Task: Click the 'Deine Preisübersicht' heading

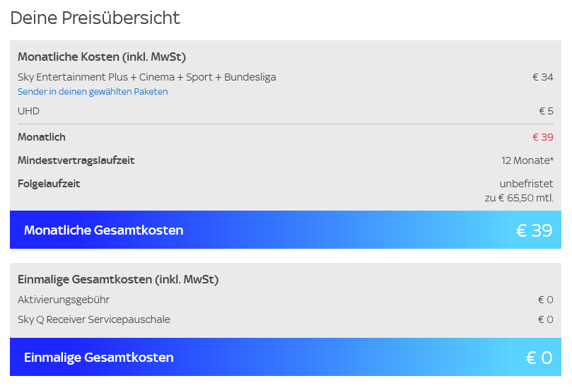Action: (x=95, y=18)
